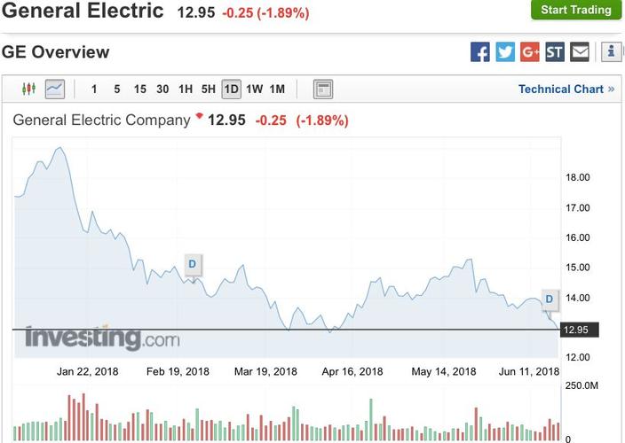Viewport: 625px width, 443px height.
Task: Click the first dividend D marker
Action: click(192, 263)
